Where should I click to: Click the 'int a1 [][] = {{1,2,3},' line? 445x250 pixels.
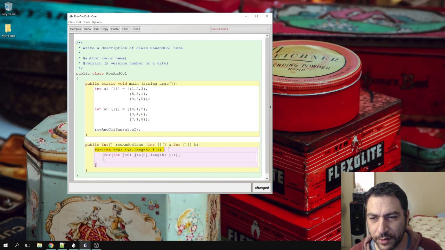click(121, 89)
